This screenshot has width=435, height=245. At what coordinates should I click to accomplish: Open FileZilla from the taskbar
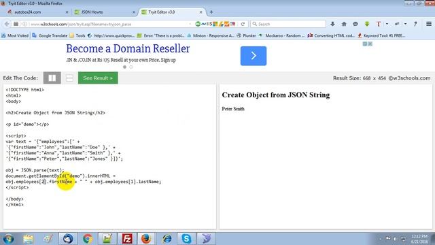[127, 239]
